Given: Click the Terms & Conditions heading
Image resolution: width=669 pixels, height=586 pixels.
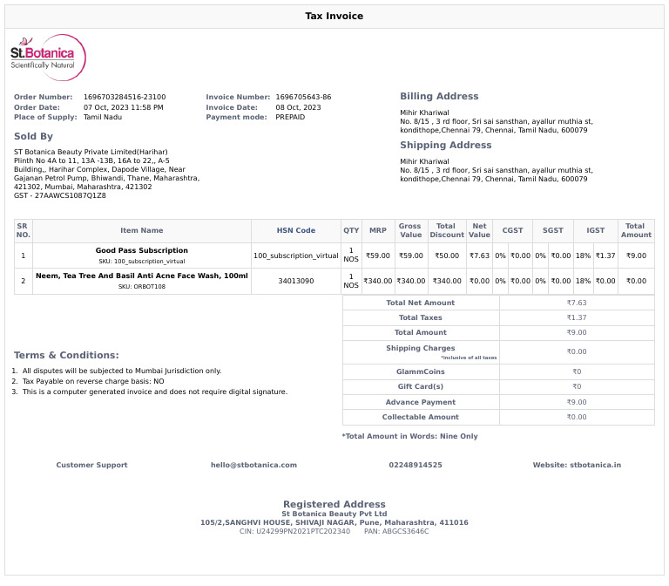Looking at the screenshot, I should [x=66, y=355].
